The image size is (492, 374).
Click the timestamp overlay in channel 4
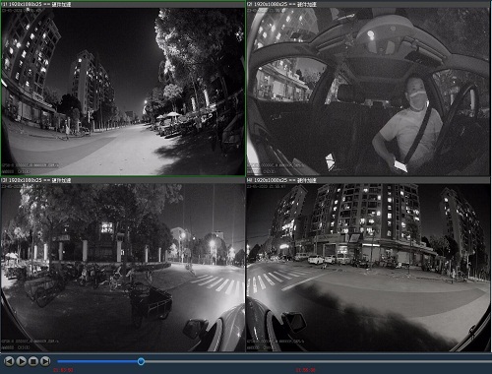click(267, 186)
